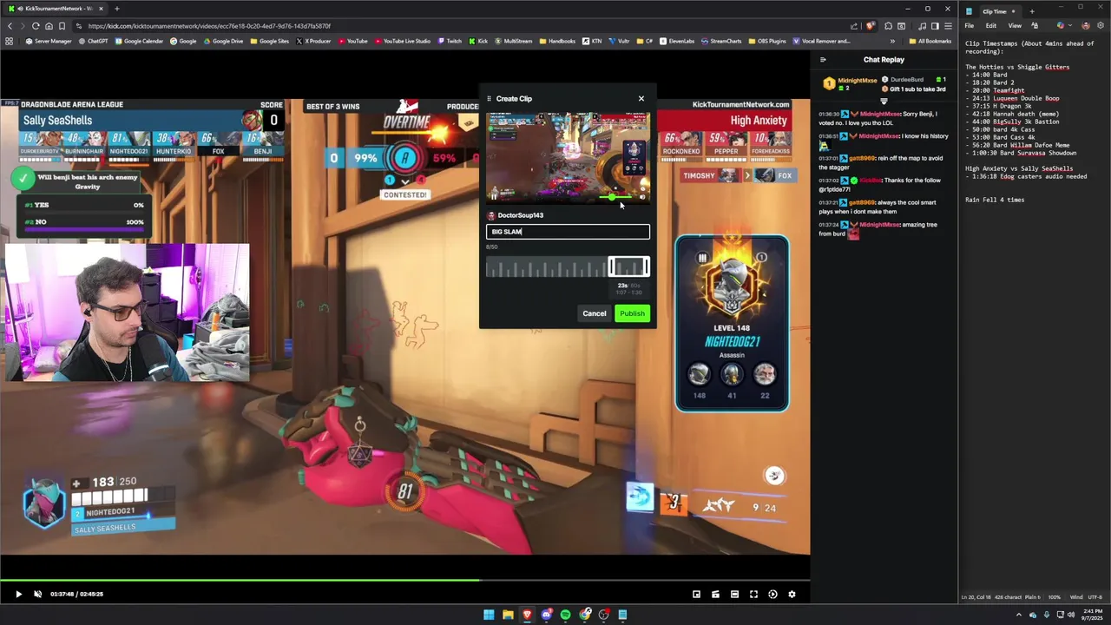Click the clip trim range selector
This screenshot has width=1111, height=625.
click(x=628, y=267)
